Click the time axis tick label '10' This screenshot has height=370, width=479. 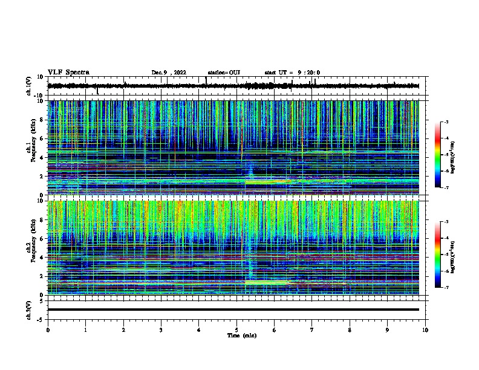tap(425, 330)
